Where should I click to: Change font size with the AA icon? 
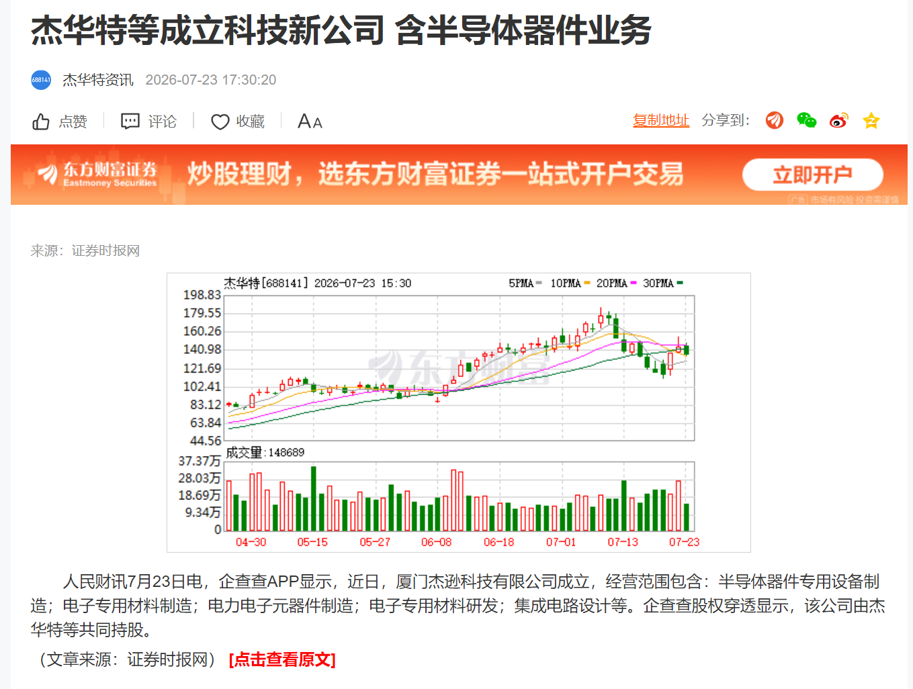[x=310, y=122]
